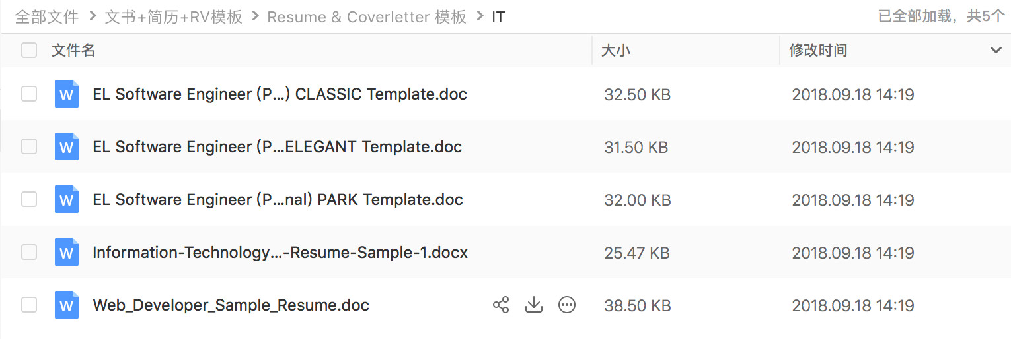Sort files by the 大小 column header
The width and height of the screenshot is (1011, 339).
pyautogui.click(x=615, y=50)
